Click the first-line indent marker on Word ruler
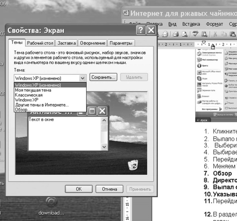 (x=204, y=42)
